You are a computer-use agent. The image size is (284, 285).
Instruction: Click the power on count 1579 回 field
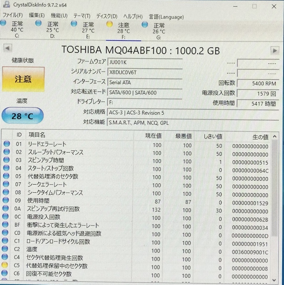pos(258,93)
